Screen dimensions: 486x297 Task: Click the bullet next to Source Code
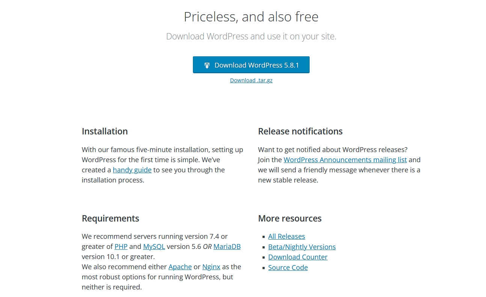[x=264, y=268]
